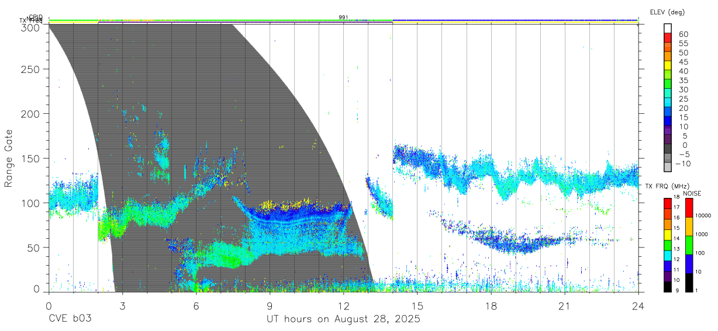Image resolution: width=718 pixels, height=331 pixels.
Task: Click x-axis tick label '24'
Action: point(638,306)
